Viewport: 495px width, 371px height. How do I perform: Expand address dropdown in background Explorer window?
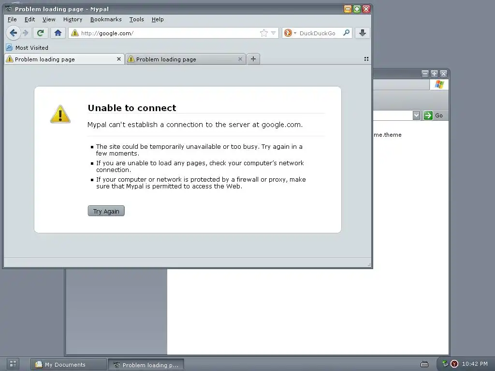coord(416,115)
